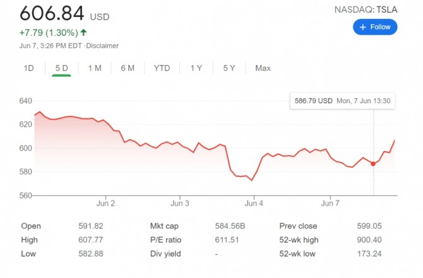This screenshot has height=278, width=423.
Task: Open the Disclaimer link
Action: click(x=102, y=45)
